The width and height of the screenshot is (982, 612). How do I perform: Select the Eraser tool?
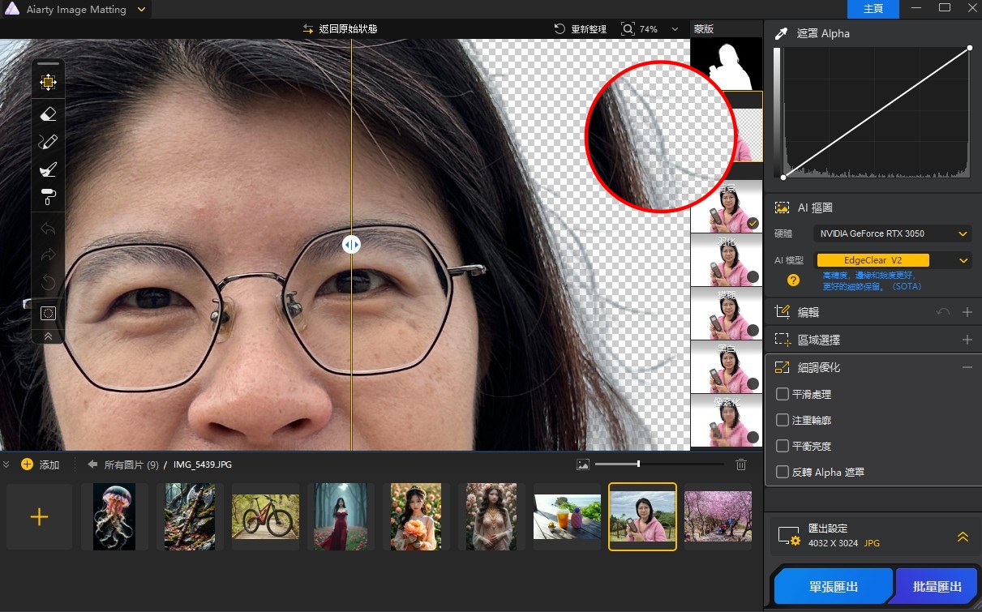click(48, 114)
